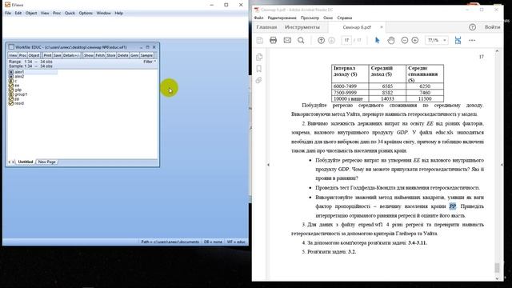Open the Окно menu in Acrobat

tap(328, 18)
